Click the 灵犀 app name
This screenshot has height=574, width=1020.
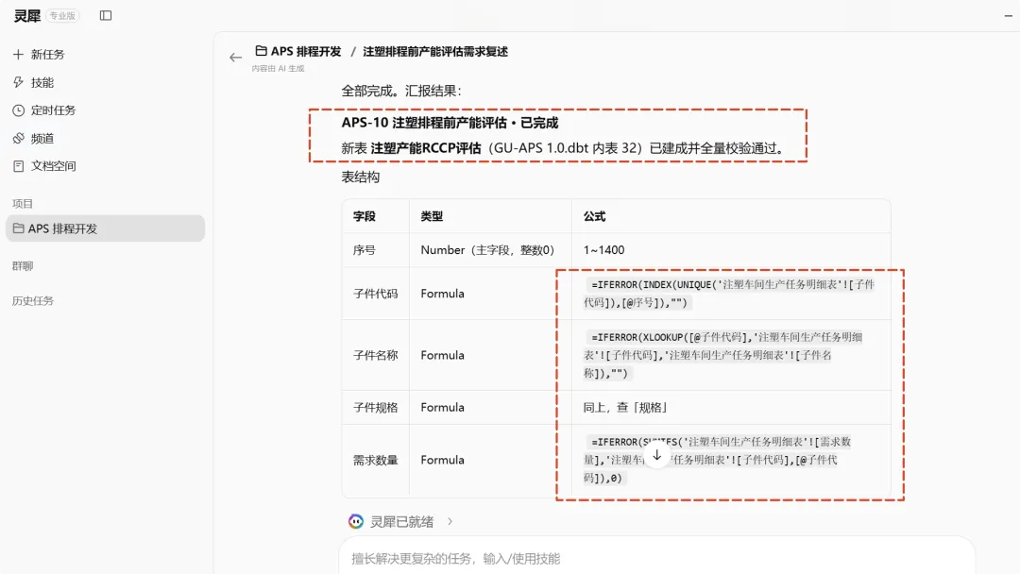click(x=27, y=16)
